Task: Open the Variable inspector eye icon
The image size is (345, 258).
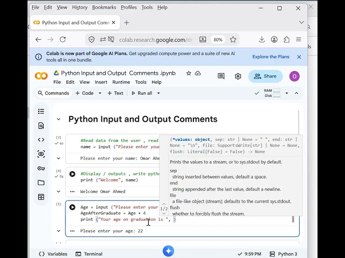Action: (x=41, y=154)
